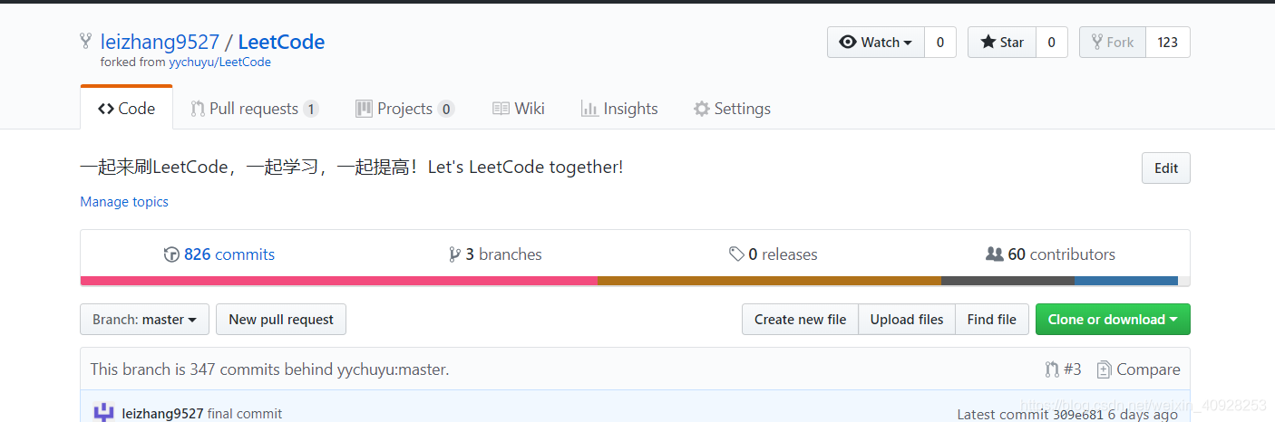Click the commits history clock icon

(171, 254)
